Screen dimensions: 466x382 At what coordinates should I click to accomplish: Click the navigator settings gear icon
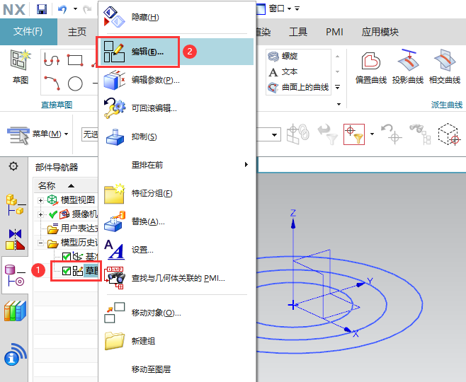point(13,166)
